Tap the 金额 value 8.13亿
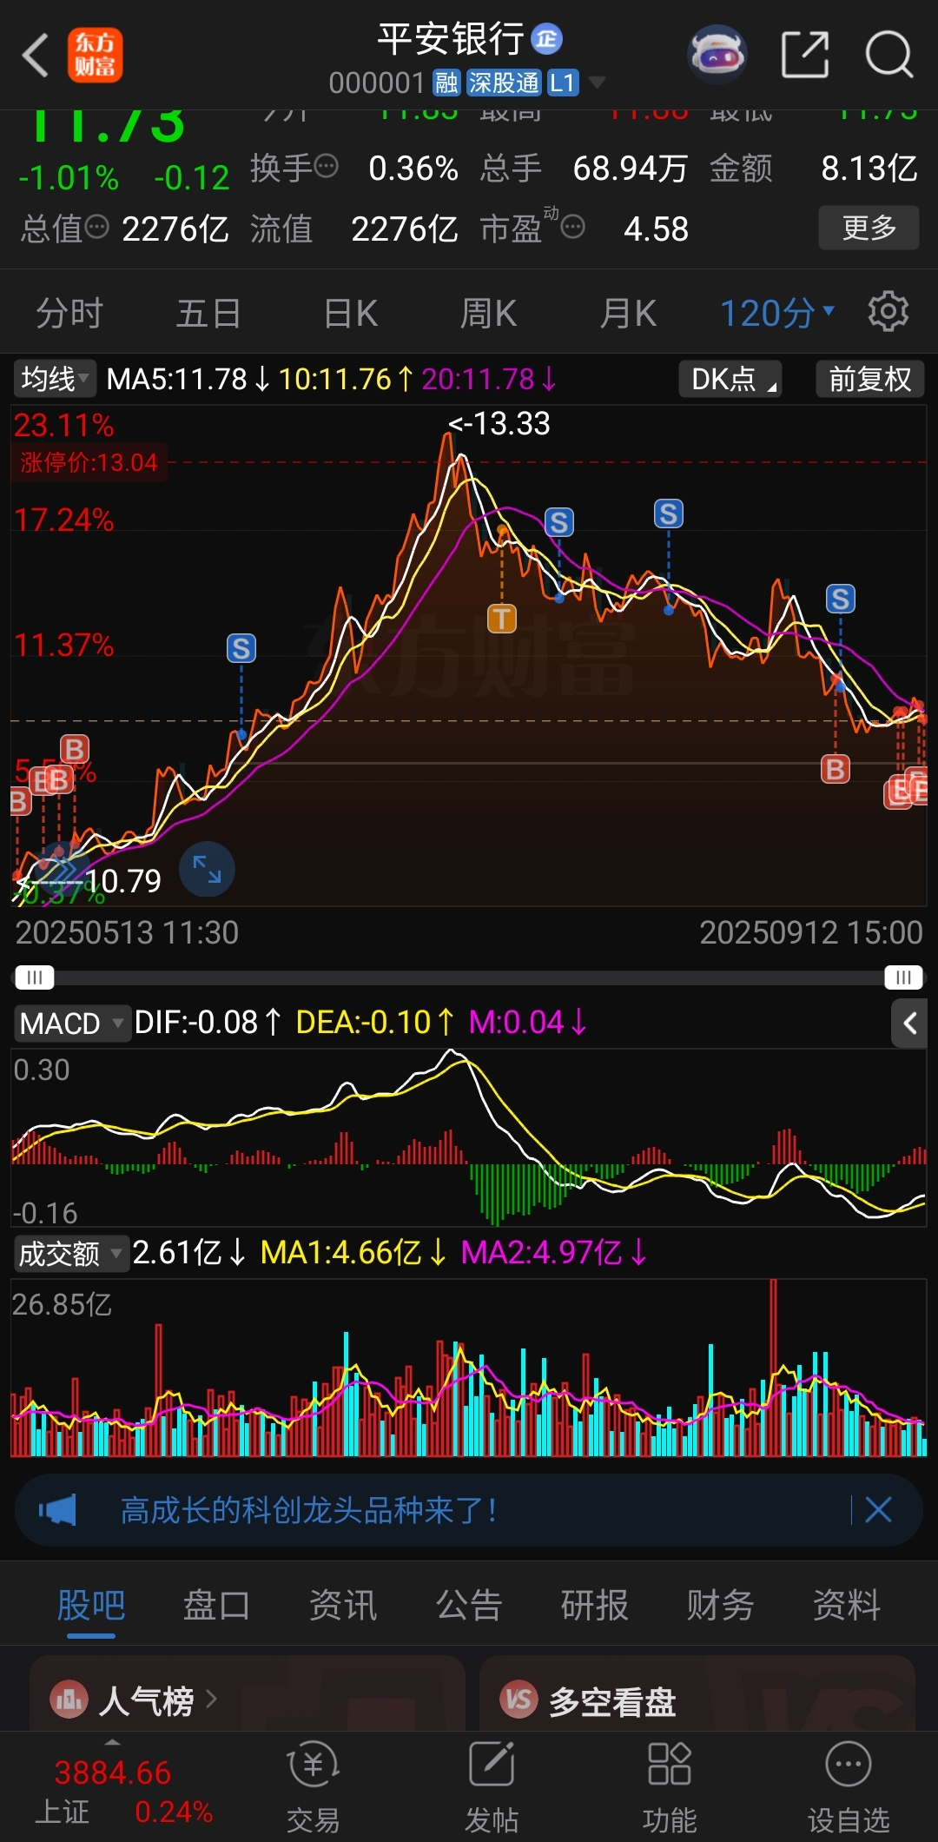This screenshot has height=1842, width=938. coord(869,168)
